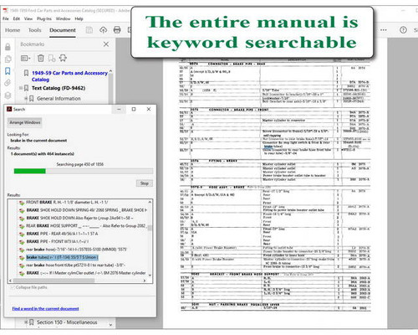Viewport: 418px width, 335px height.
Task: Open the bookmark options list dropdown
Action: (x=26, y=58)
